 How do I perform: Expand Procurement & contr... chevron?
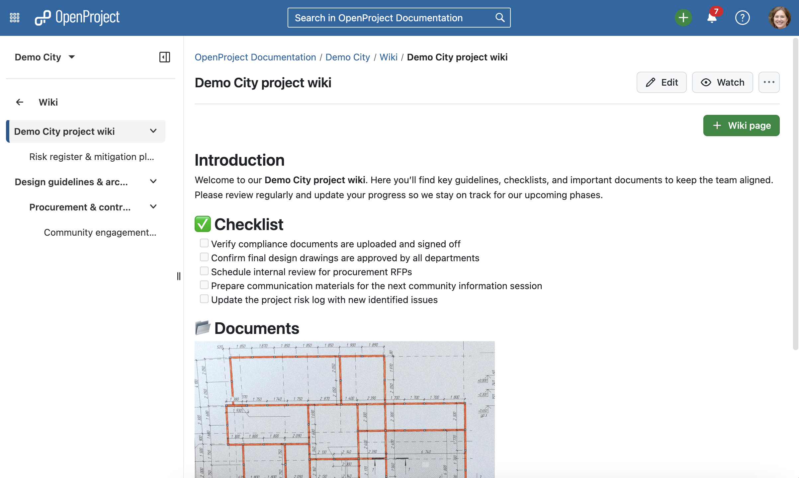pyautogui.click(x=153, y=207)
